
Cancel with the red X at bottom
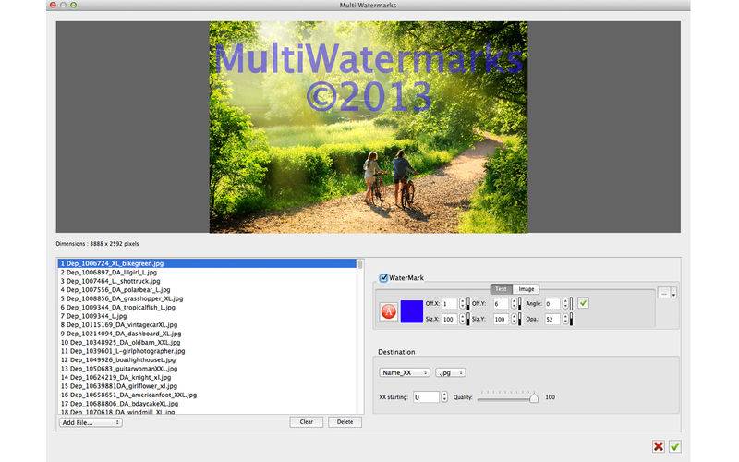click(x=659, y=446)
